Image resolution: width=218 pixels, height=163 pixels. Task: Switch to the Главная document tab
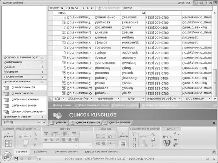click(x=59, y=123)
